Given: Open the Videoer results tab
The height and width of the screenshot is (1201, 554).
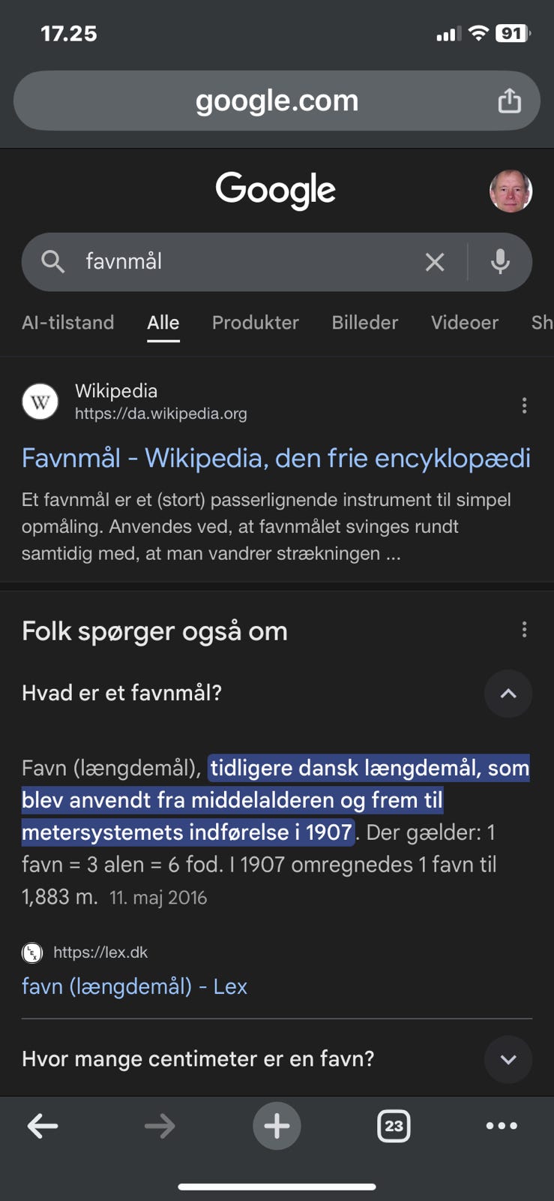Looking at the screenshot, I should pos(465,323).
